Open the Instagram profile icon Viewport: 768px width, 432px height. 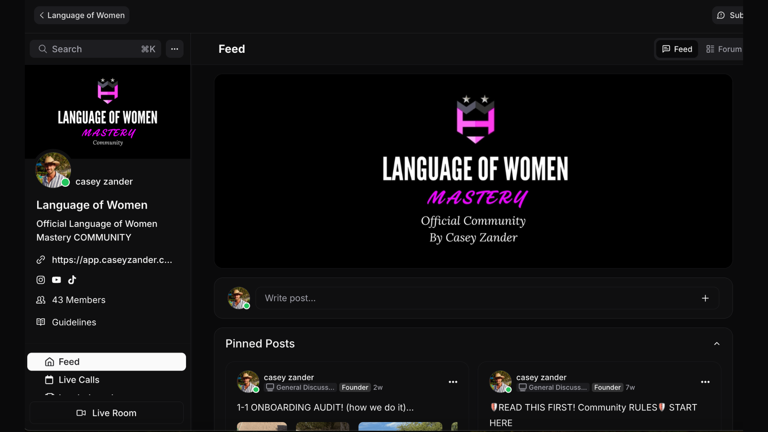[x=41, y=280]
